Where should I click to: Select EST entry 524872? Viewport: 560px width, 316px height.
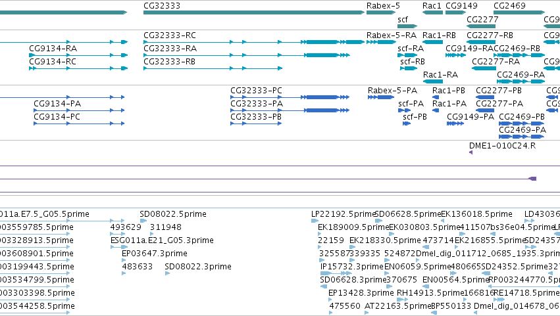[400, 254]
